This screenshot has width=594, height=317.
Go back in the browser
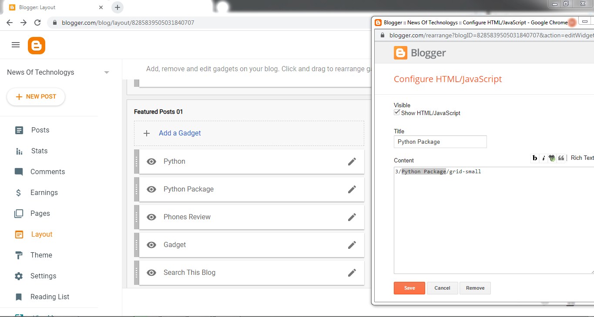(10, 23)
